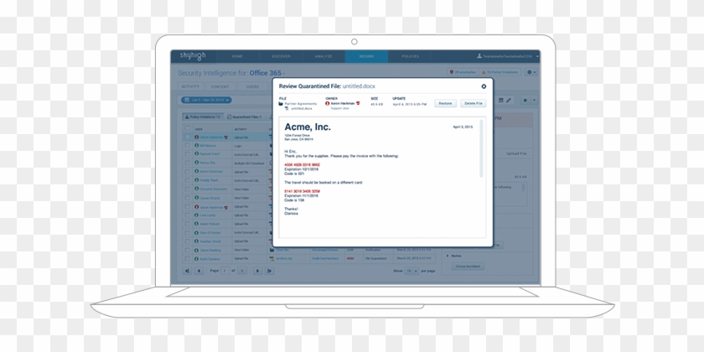Click the Delete File button
The width and height of the screenshot is (704, 352).
coord(474,103)
